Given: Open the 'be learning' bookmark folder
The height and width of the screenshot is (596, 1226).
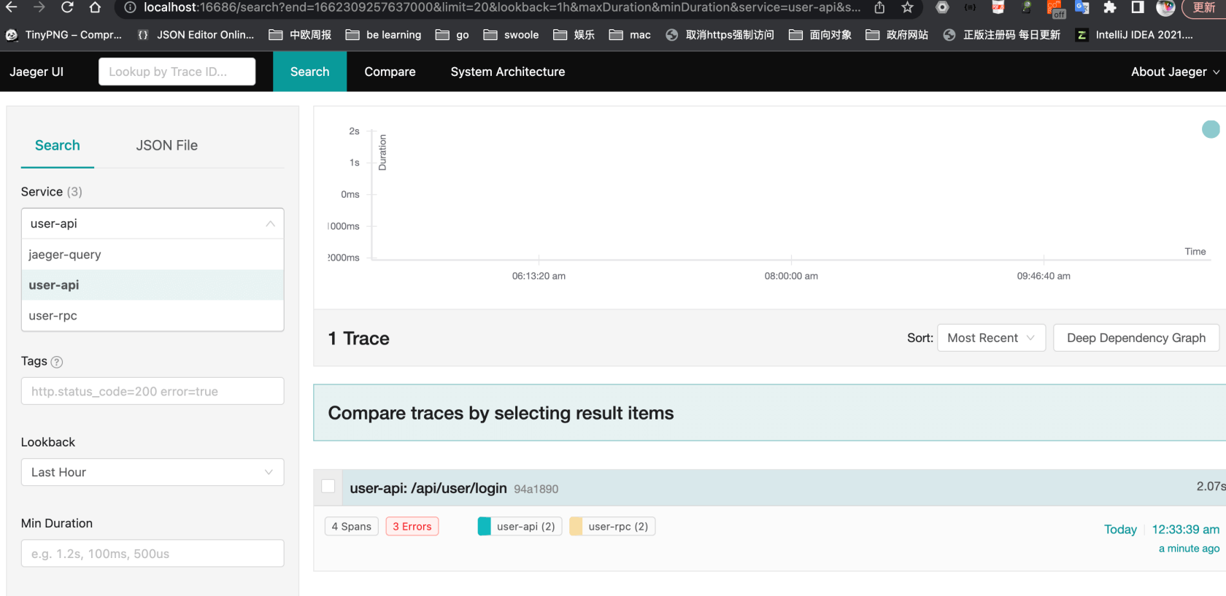Looking at the screenshot, I should [x=383, y=34].
